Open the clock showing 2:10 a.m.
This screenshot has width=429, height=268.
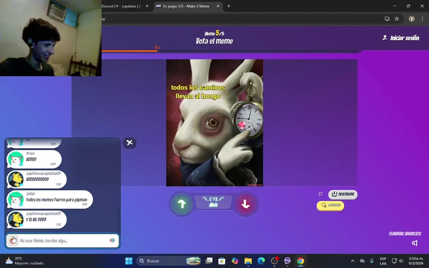(x=416, y=261)
